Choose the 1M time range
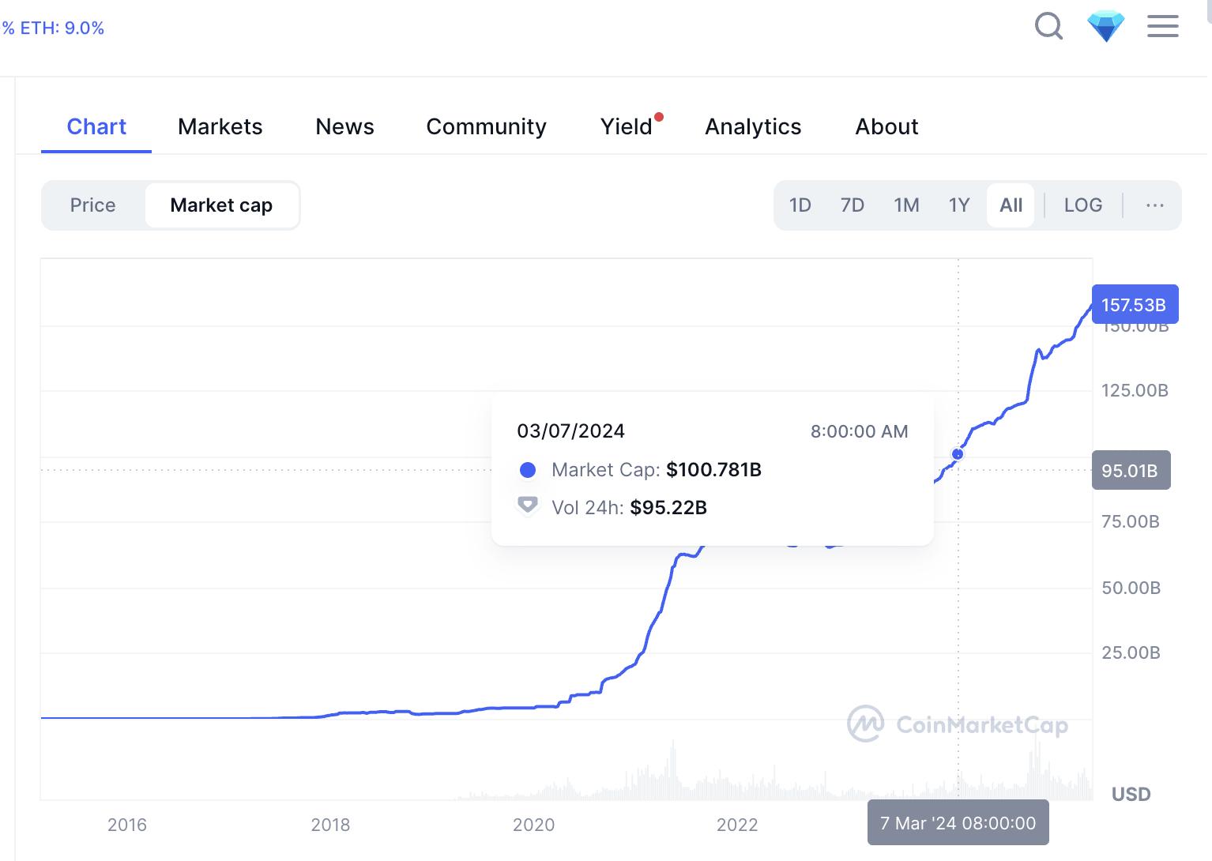Image resolution: width=1212 pixels, height=861 pixels. pos(906,205)
